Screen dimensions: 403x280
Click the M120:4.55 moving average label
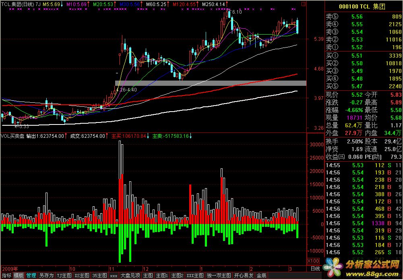click(184, 4)
